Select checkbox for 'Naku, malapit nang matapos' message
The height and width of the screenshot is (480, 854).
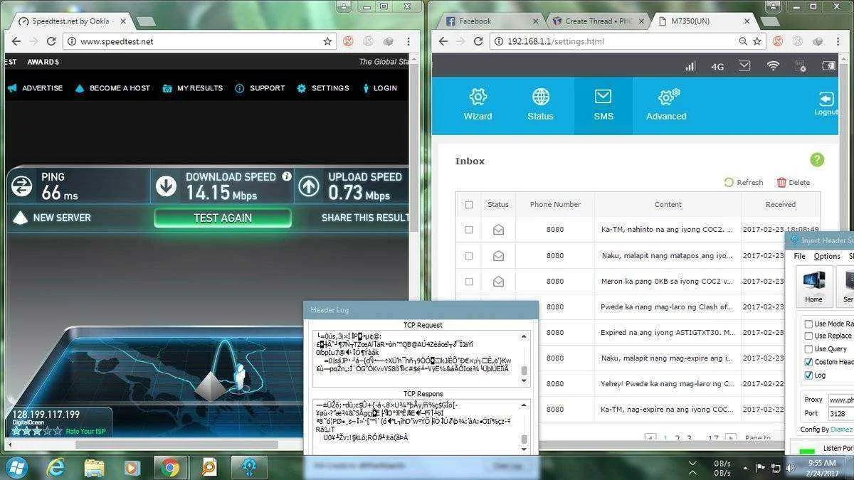(x=468, y=256)
